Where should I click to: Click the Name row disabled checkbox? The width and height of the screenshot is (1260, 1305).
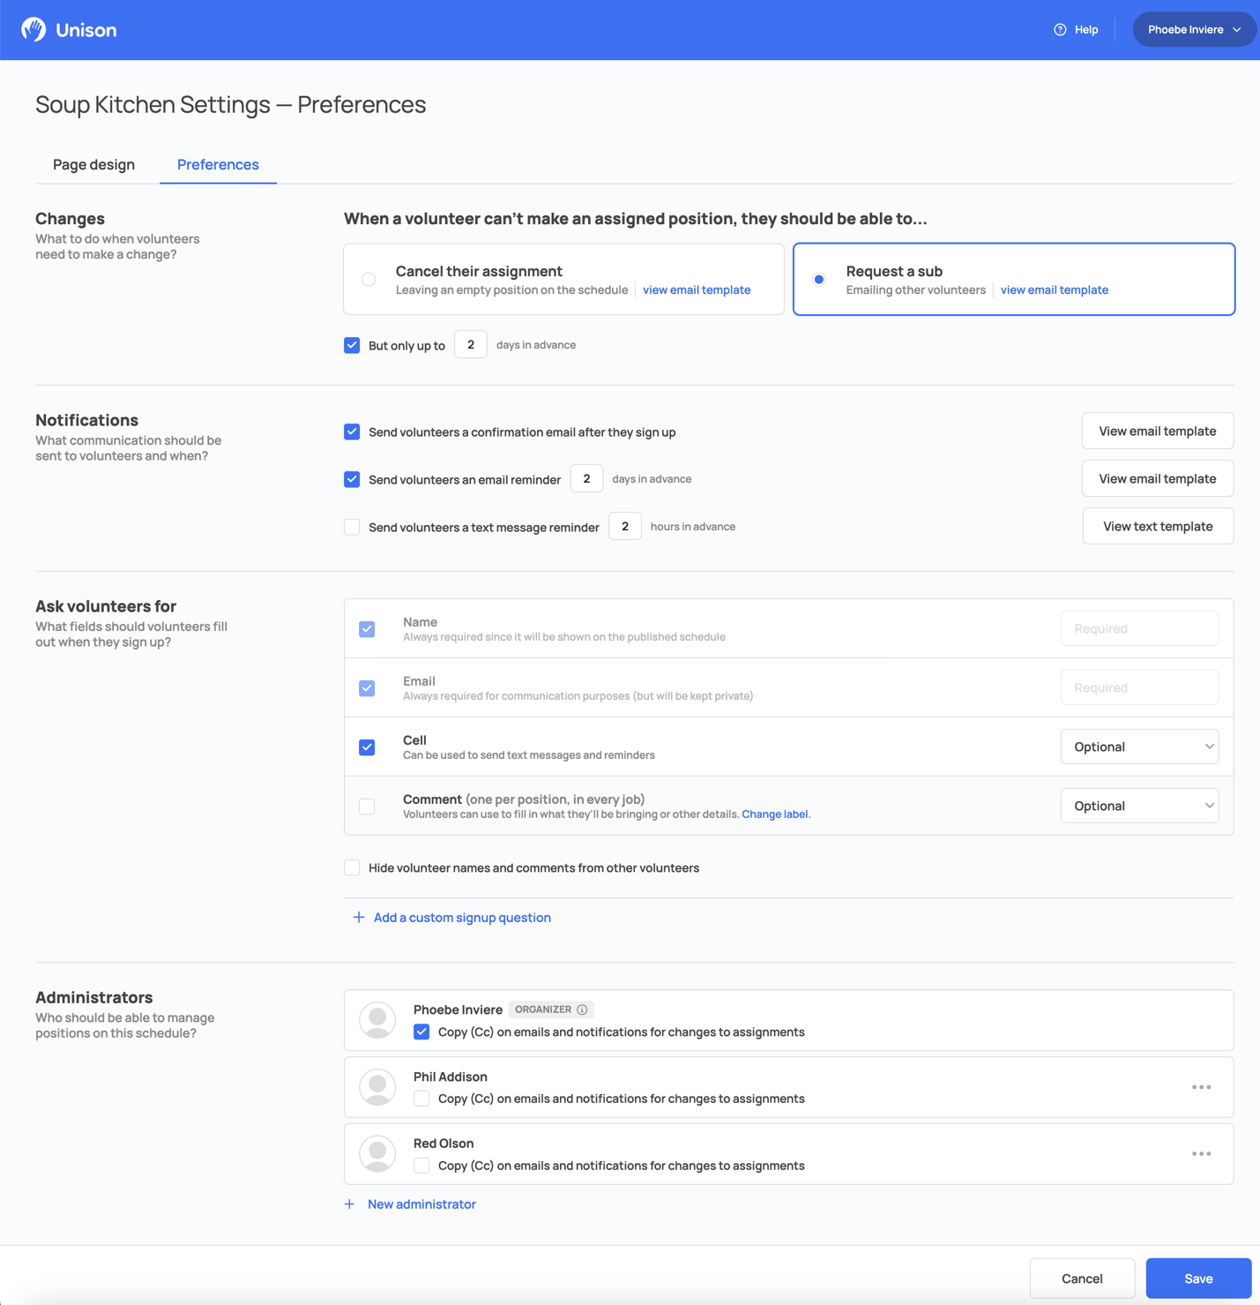[367, 629]
